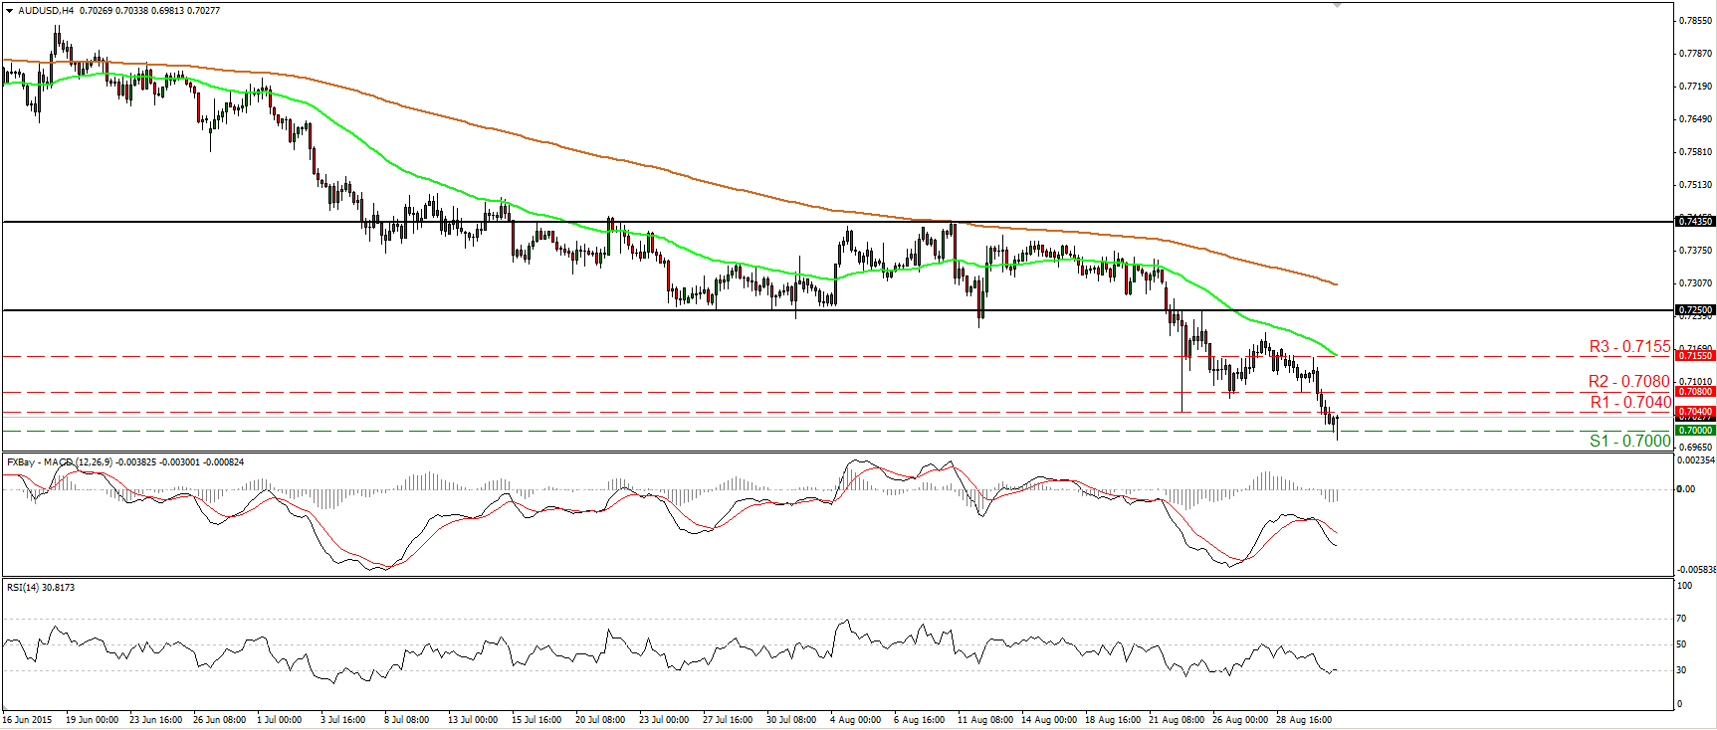Click the 14 Aug 00:00 time label
The height and width of the screenshot is (730, 1717).
(x=1049, y=720)
